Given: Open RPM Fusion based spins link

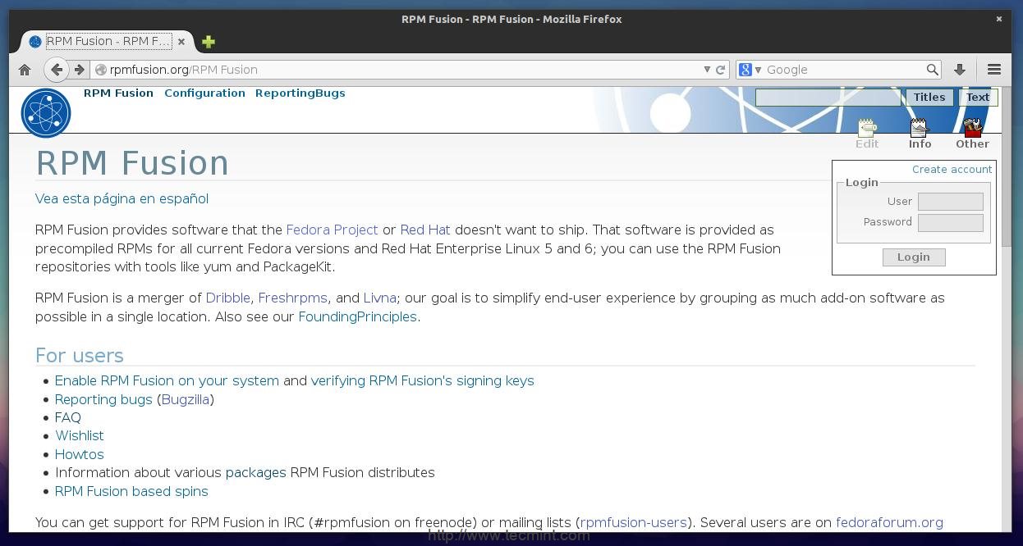Looking at the screenshot, I should tap(131, 491).
